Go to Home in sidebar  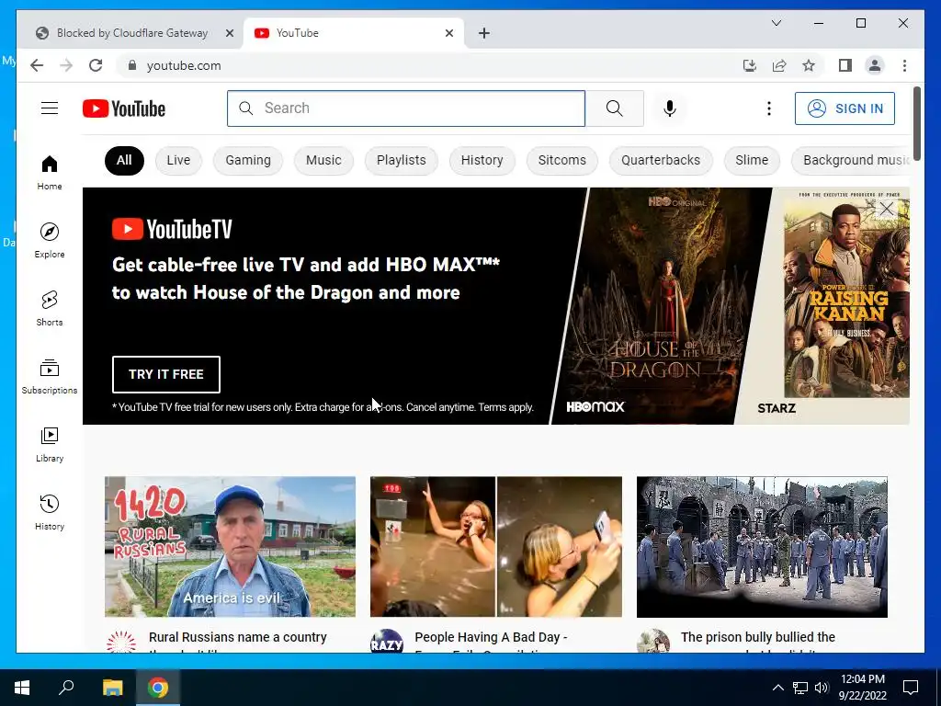point(50,172)
